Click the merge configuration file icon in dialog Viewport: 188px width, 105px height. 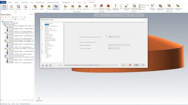click(x=51, y=65)
